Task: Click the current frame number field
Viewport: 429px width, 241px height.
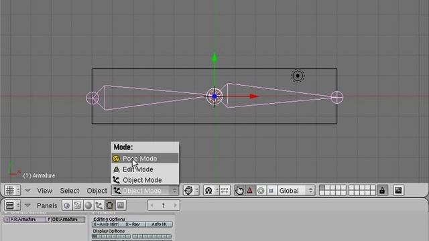Action: (x=164, y=206)
